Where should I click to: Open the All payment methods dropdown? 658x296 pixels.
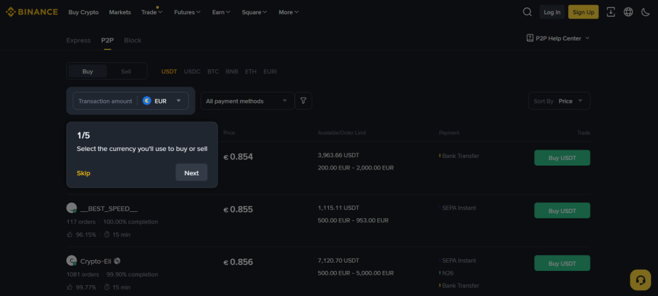247,101
